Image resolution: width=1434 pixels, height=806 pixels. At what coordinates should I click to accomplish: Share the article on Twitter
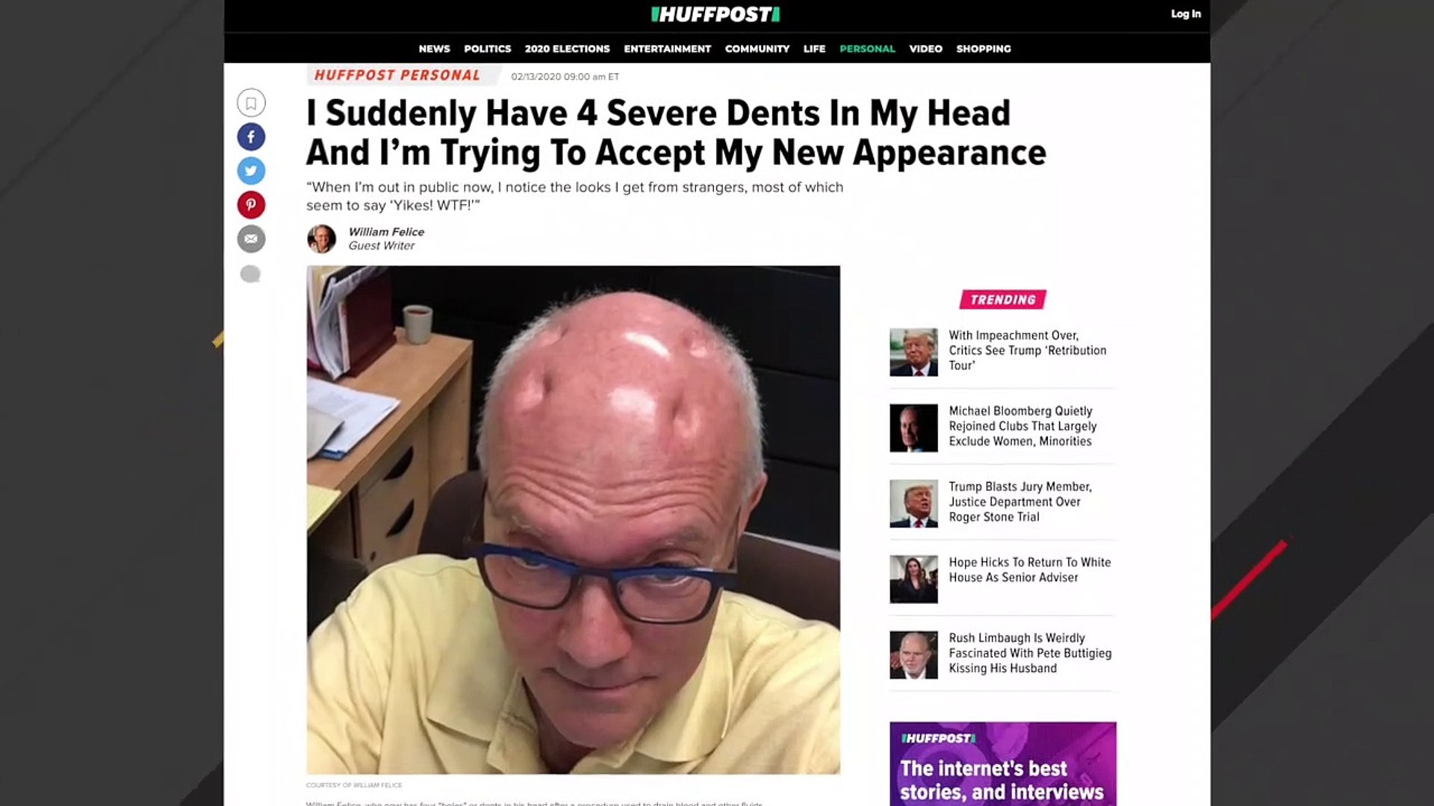point(251,171)
